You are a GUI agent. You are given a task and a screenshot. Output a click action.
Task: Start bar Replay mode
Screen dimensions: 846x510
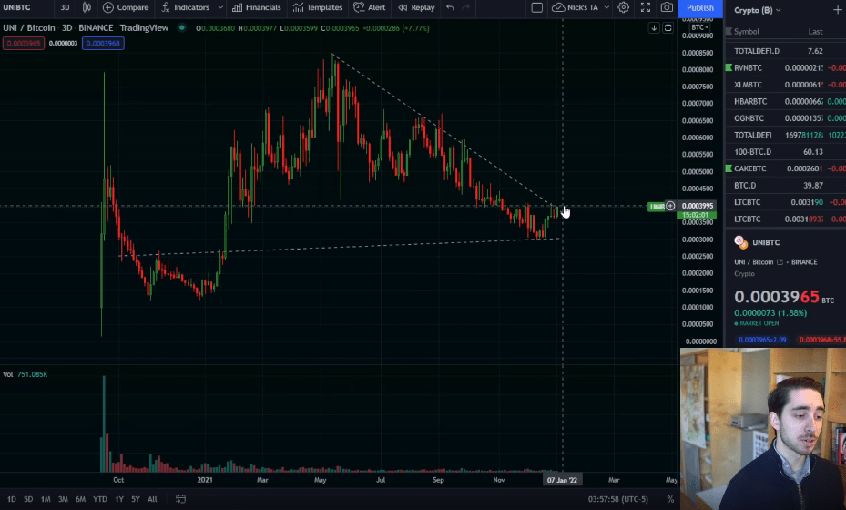[x=416, y=7]
